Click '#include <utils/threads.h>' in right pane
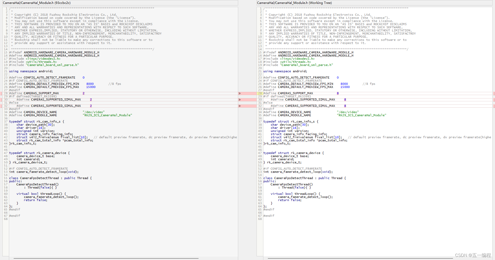The height and width of the screenshot is (260, 495). tap(287, 62)
